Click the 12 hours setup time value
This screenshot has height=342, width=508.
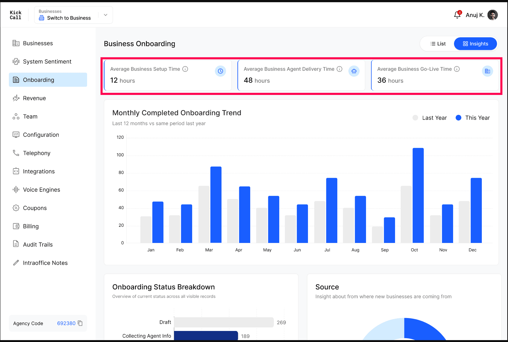(122, 80)
